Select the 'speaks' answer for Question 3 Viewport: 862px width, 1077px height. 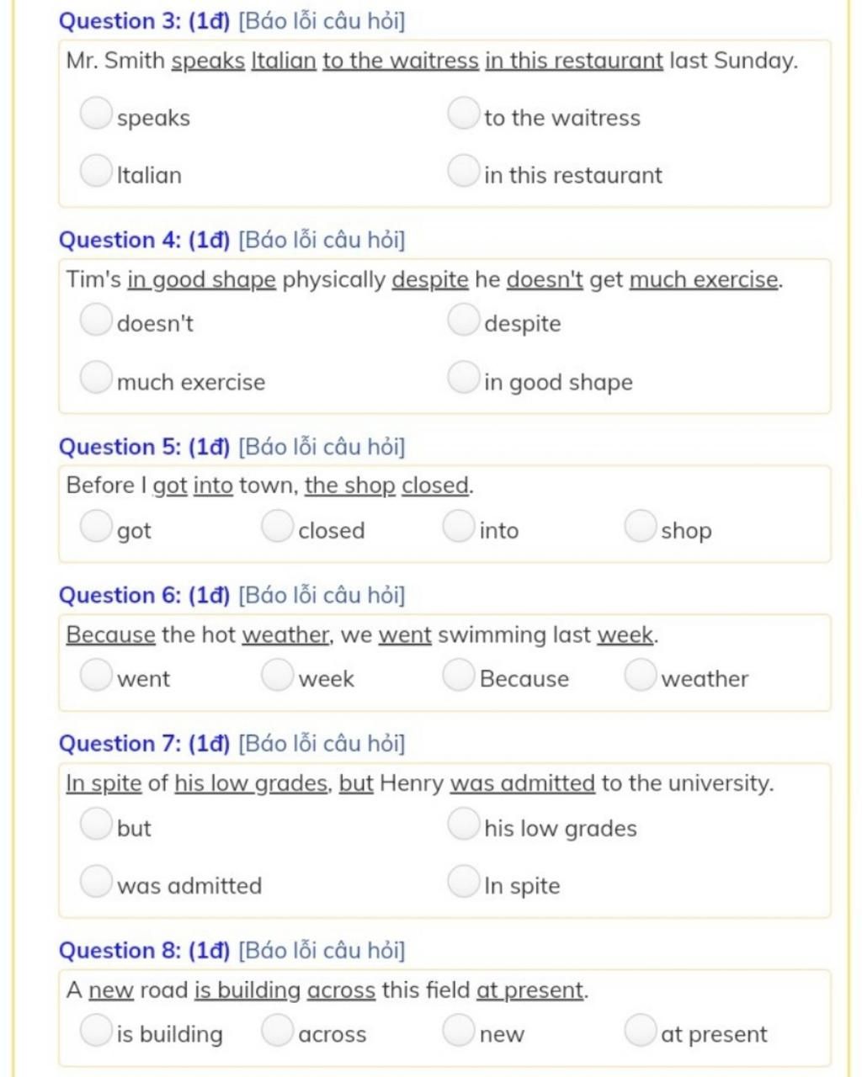(96, 113)
